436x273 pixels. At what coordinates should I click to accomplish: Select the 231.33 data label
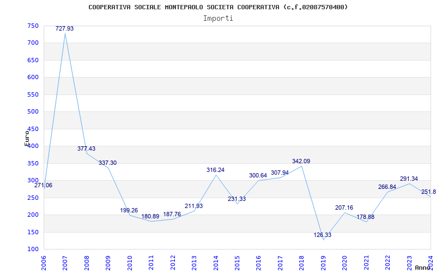click(x=237, y=199)
